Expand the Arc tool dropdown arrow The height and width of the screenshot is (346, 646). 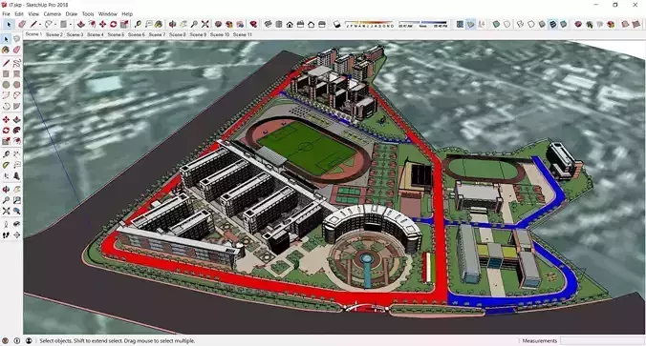tap(55, 24)
